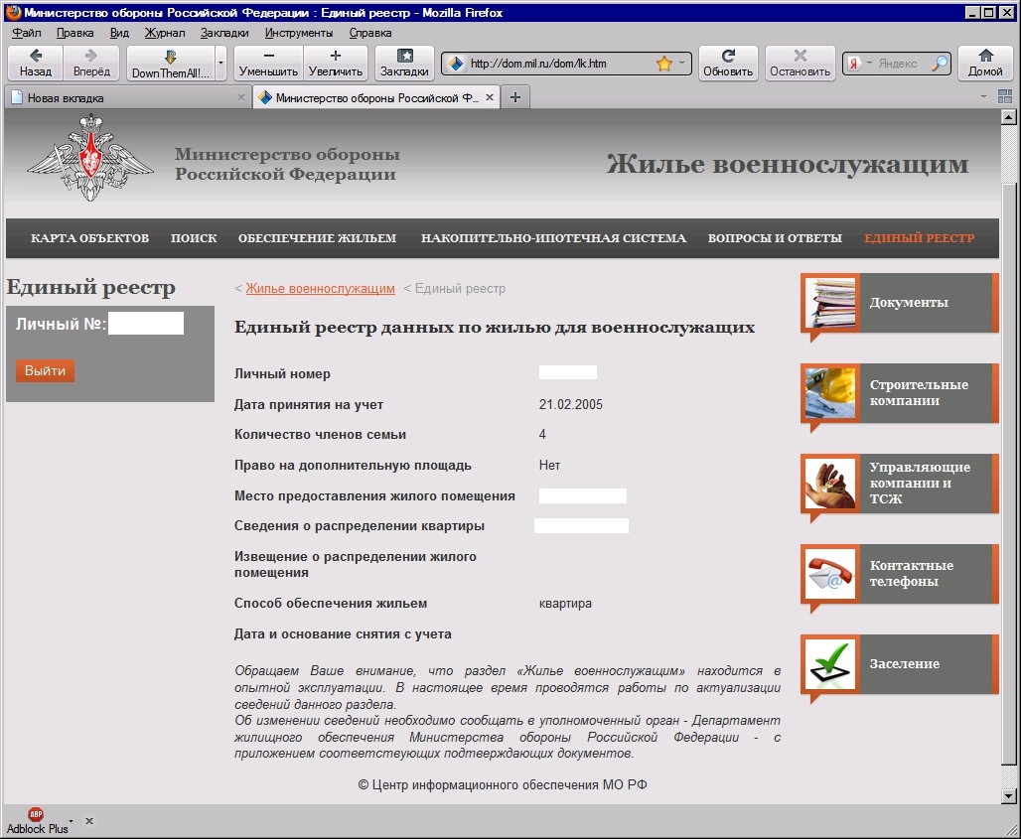The width and height of the screenshot is (1021, 839).
Task: Click the DownThemAll! toolbar icon
Action: point(170,63)
